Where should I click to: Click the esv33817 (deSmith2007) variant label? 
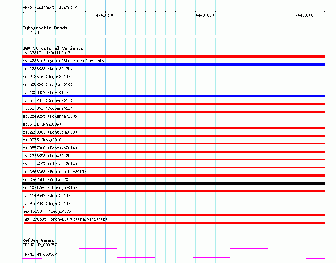coord(48,53)
